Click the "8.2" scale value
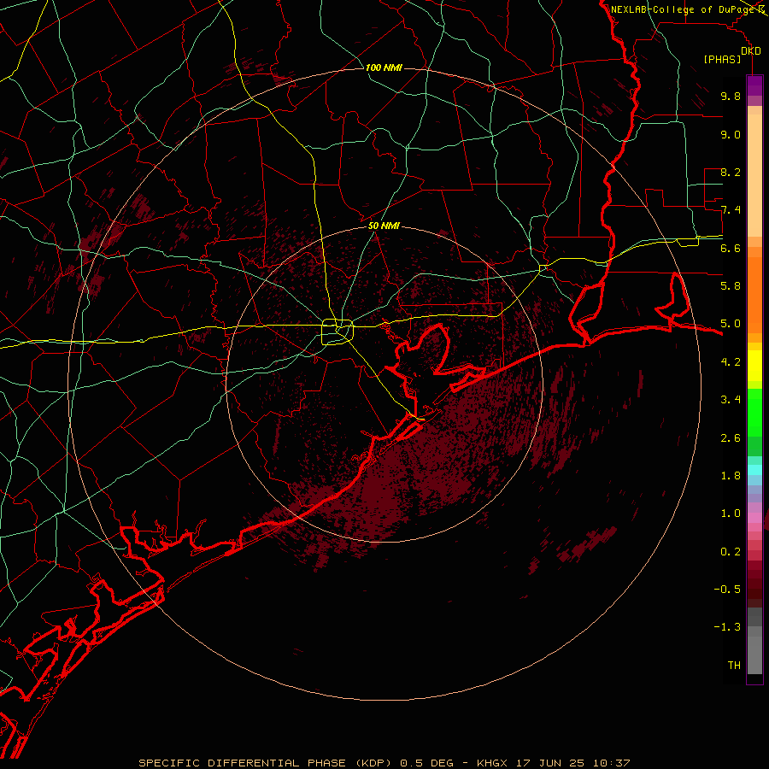769x769 pixels. pos(731,172)
